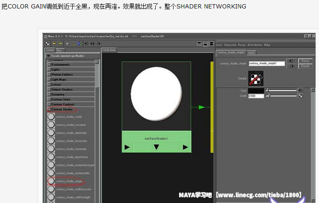The width and height of the screenshot is (319, 203).
Task: Click the Sample swatch thumbnail
Action: (x=256, y=79)
